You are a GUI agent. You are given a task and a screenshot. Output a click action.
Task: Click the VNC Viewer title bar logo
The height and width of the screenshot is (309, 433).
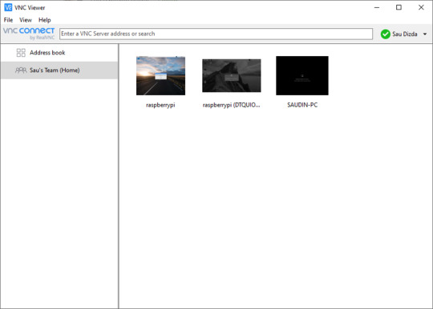(x=8, y=7)
